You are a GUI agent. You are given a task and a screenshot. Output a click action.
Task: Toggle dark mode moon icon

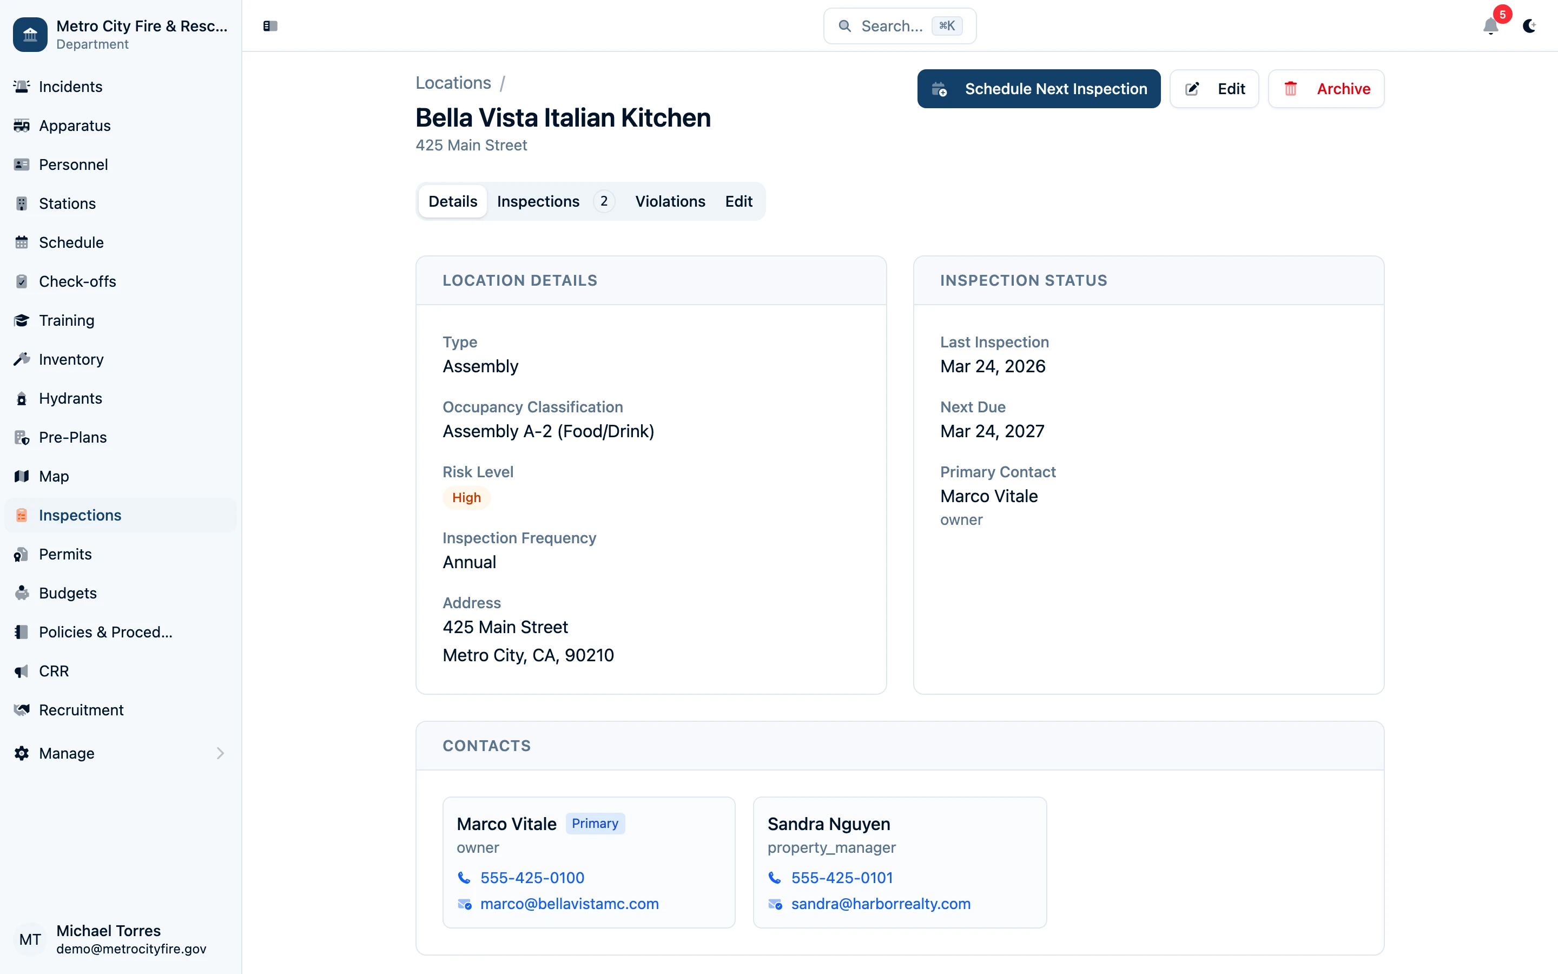(1529, 27)
